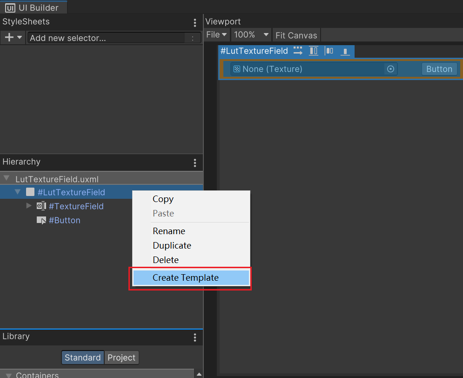Open the Hierarchy panel three-dot menu
The width and height of the screenshot is (463, 378).
[195, 163]
